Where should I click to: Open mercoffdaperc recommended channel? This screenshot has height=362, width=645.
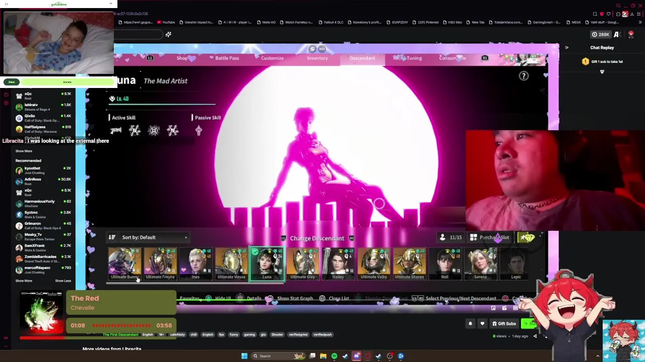(x=44, y=269)
